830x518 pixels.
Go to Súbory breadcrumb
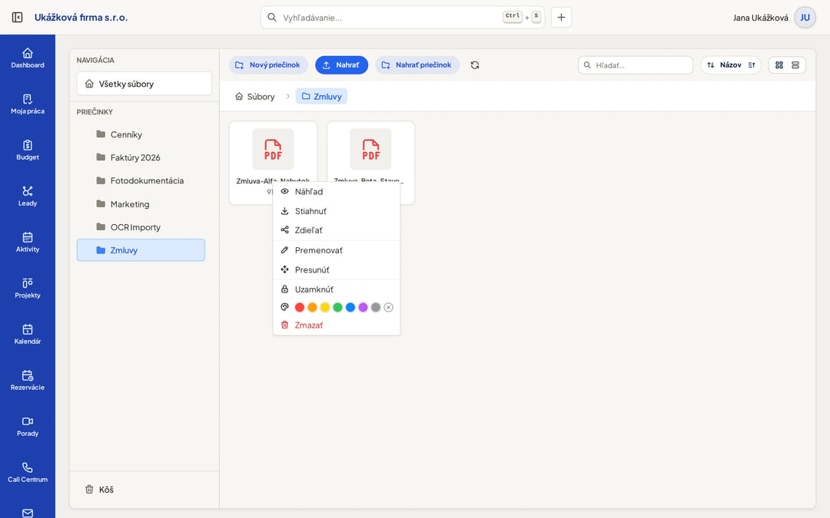click(255, 96)
